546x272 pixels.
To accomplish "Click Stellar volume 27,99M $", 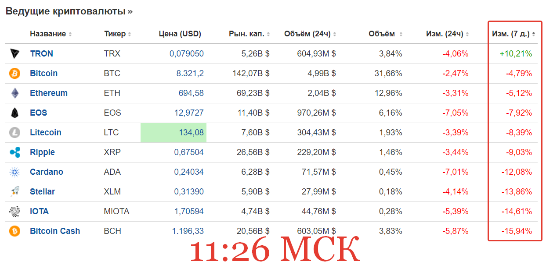I will [x=318, y=192].
